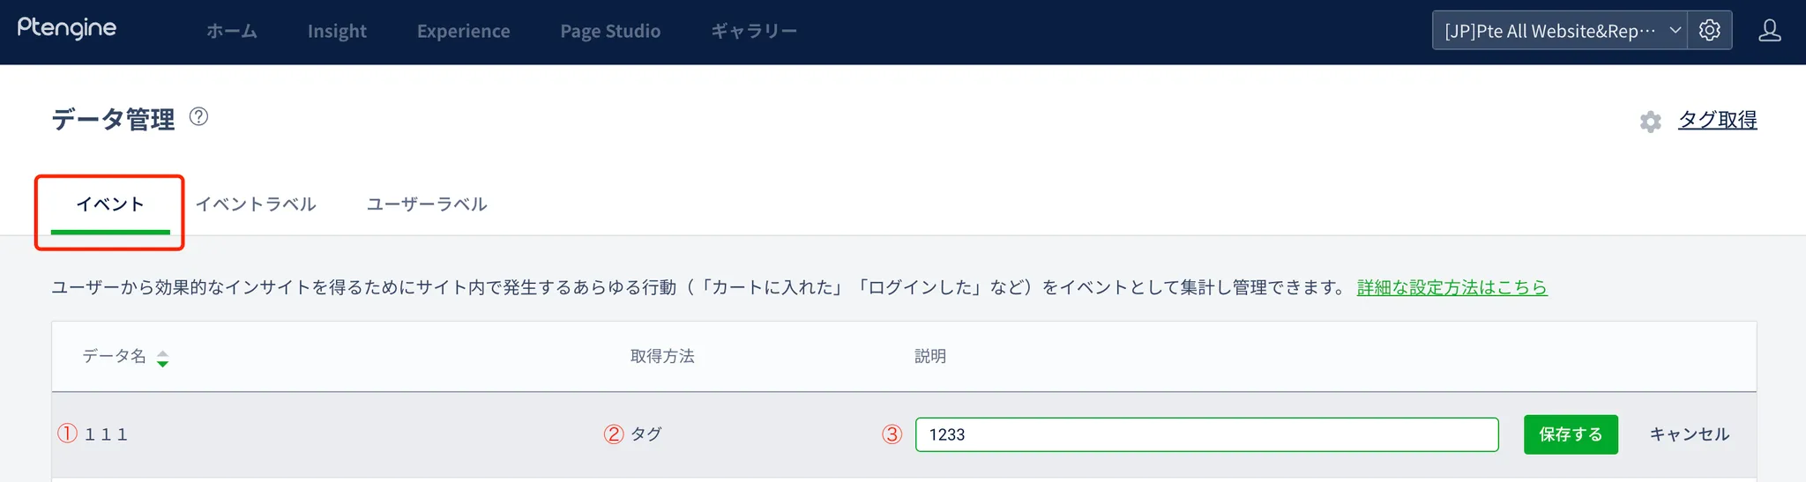Click the gear icon beside タグ取得

point(1650,122)
